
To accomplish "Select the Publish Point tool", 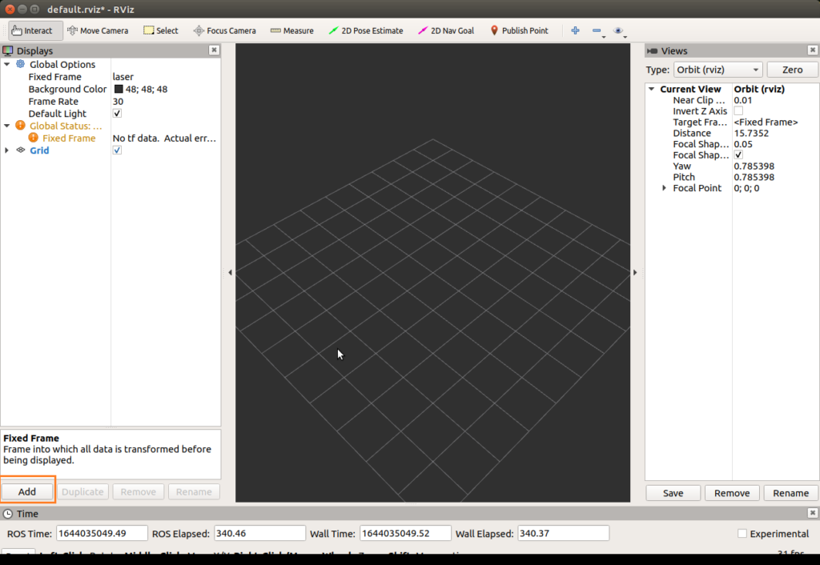I will point(519,30).
